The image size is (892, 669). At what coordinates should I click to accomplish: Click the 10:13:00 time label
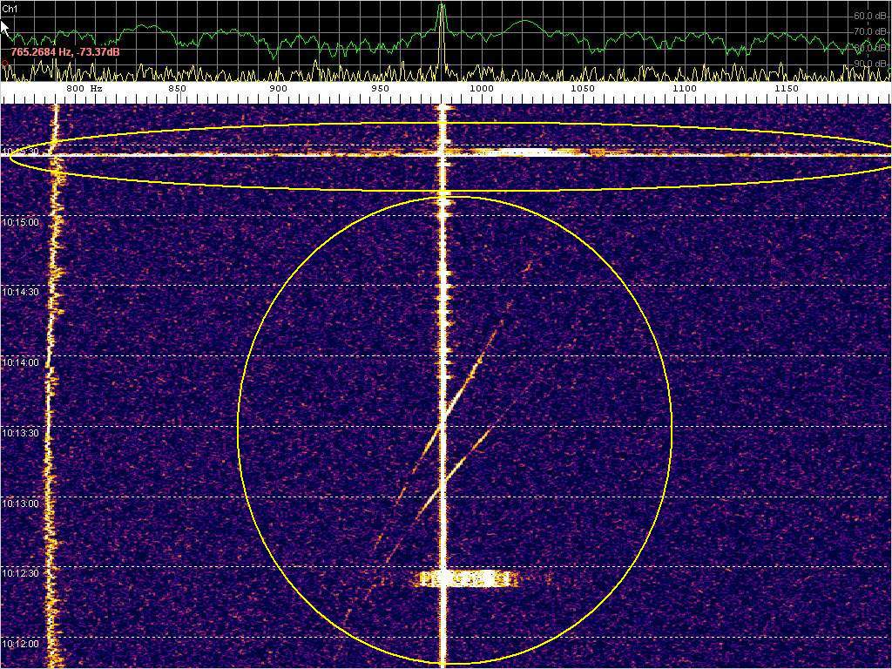[22, 503]
